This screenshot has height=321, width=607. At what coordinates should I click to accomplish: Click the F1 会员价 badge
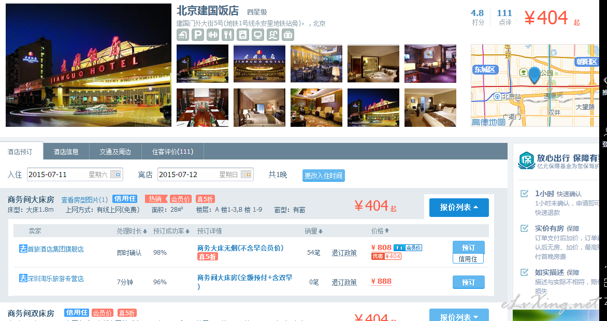coord(408,248)
